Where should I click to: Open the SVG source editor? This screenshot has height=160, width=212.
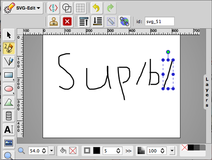pyautogui.click(x=53, y=8)
